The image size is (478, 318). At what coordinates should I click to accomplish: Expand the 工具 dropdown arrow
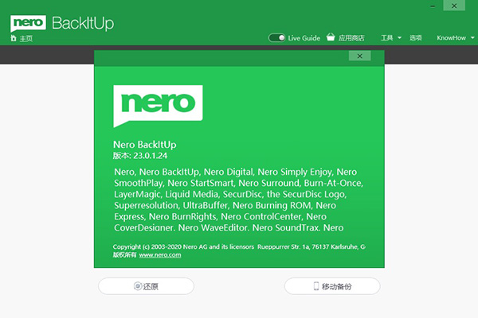(399, 37)
